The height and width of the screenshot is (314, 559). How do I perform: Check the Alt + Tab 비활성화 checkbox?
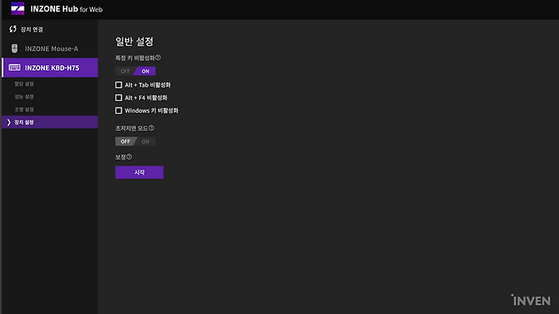point(119,85)
